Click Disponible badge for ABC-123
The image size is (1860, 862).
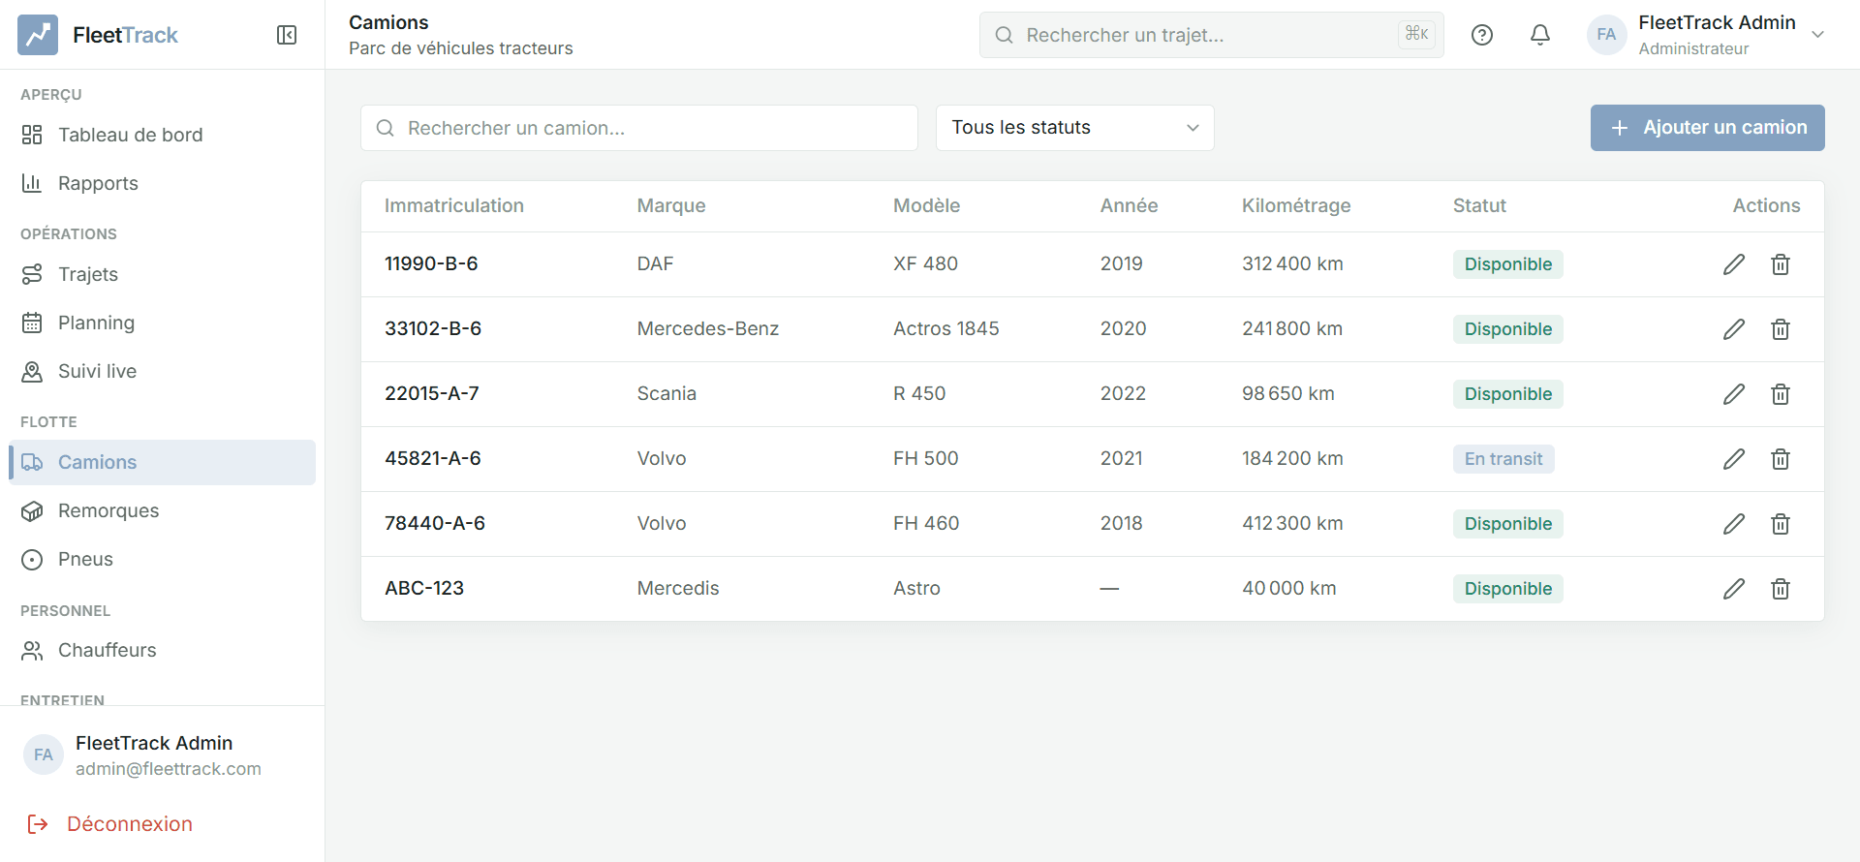tap(1508, 589)
